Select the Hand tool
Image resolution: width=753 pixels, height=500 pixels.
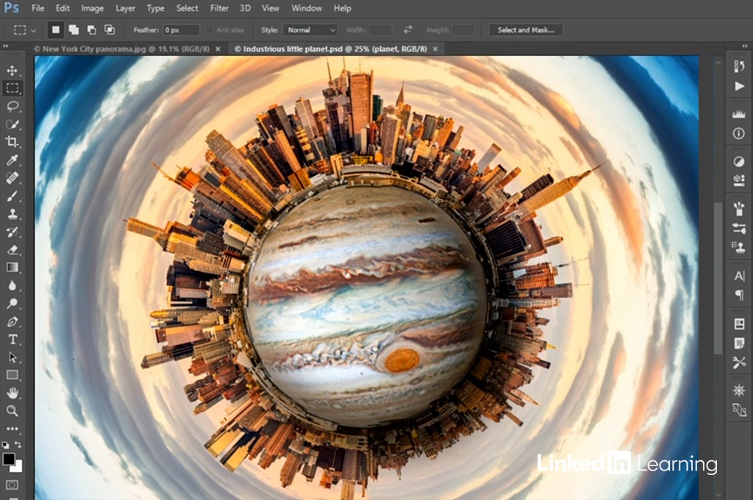pyautogui.click(x=13, y=393)
